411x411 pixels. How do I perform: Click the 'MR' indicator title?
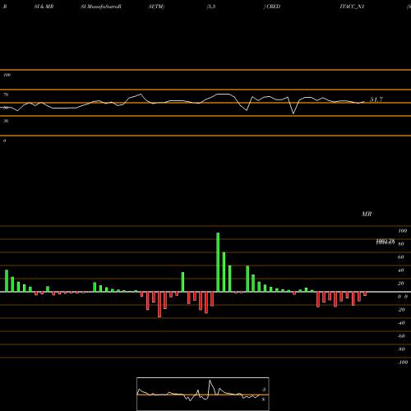[367, 214]
